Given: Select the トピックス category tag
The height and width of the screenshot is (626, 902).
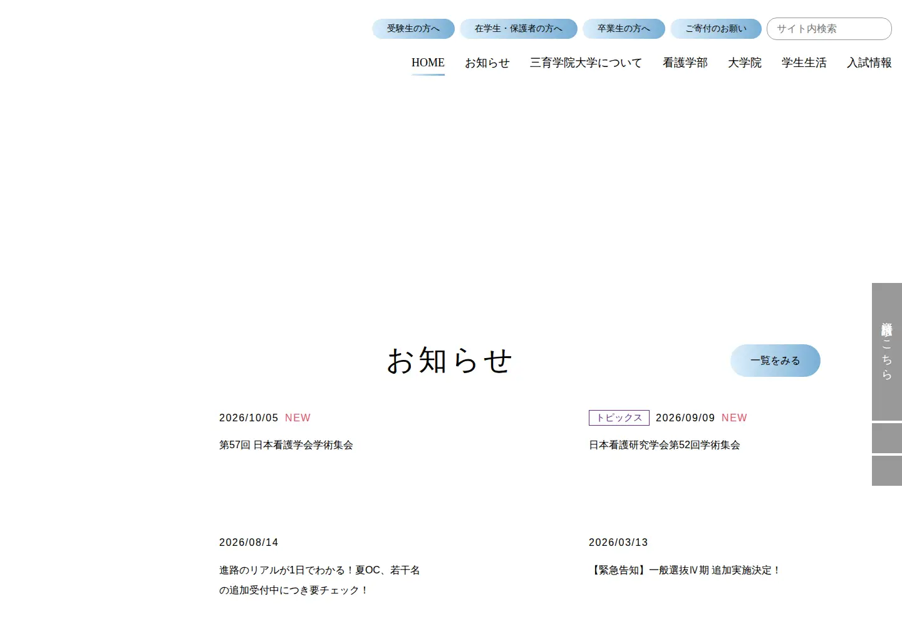Looking at the screenshot, I should pos(619,418).
